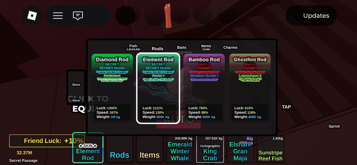Click the 21/400 items count
357x165 pixels.
click(x=206, y=49)
